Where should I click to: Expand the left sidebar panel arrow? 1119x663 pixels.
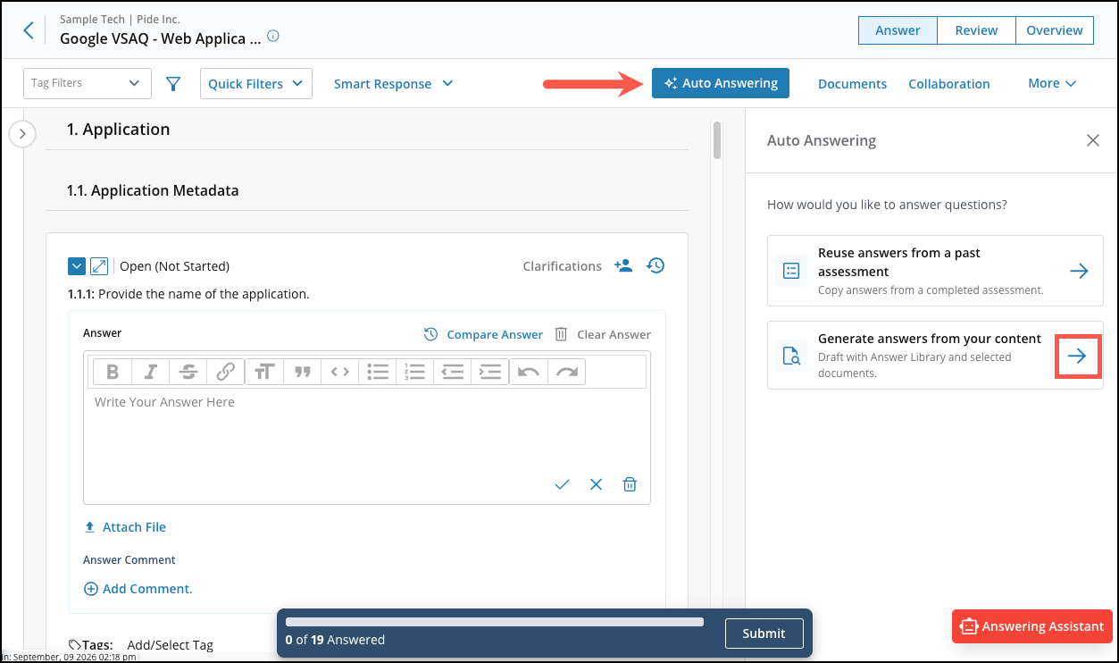click(x=22, y=135)
